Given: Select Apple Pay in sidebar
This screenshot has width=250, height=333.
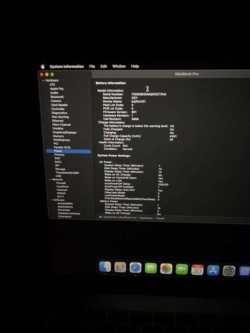Looking at the screenshot, I should (x=57, y=88).
